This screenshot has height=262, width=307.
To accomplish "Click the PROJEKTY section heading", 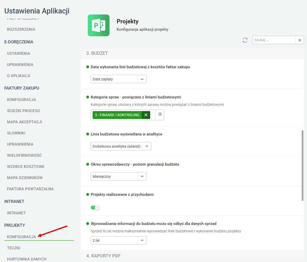I will 15,225.
